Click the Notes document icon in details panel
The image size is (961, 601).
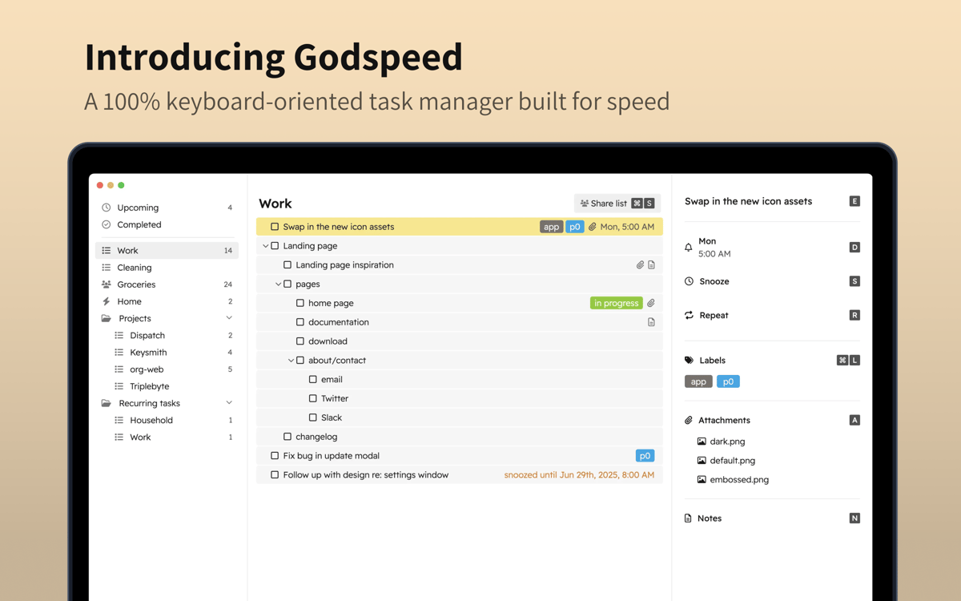[688, 518]
